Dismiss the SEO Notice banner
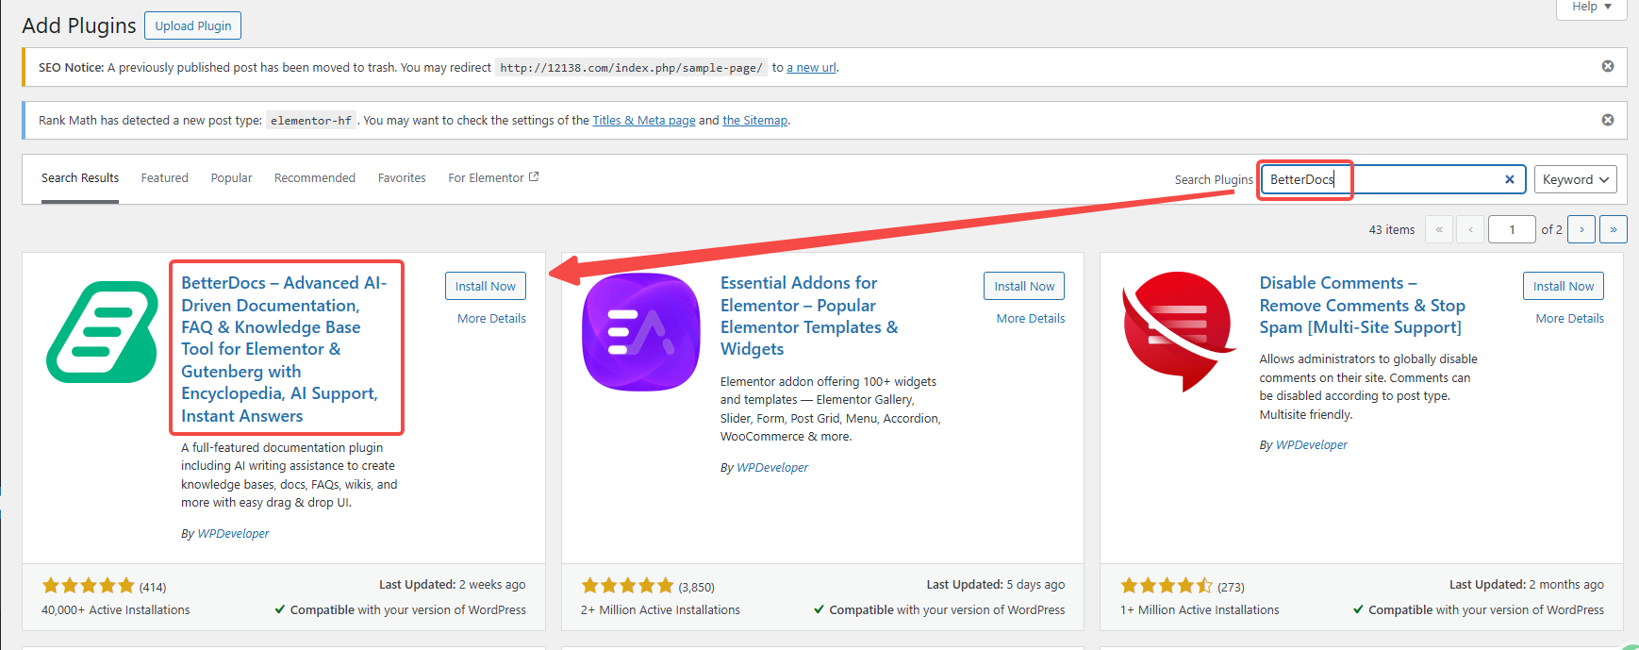Viewport: 1639px width, 650px height. (x=1608, y=66)
